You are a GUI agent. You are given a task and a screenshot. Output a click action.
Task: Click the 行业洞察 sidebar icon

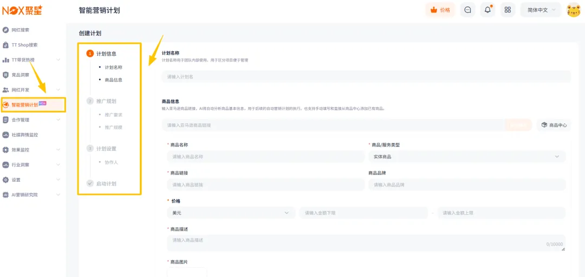[x=5, y=165]
